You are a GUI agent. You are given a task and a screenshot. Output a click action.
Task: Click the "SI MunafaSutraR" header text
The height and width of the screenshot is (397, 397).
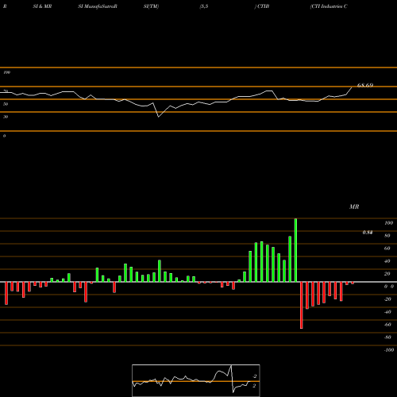click(98, 6)
